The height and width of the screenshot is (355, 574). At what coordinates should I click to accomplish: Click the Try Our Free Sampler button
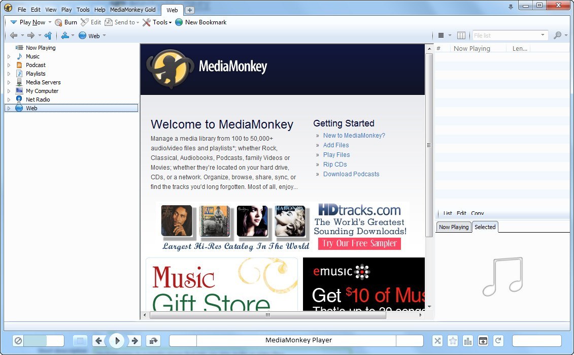point(359,244)
